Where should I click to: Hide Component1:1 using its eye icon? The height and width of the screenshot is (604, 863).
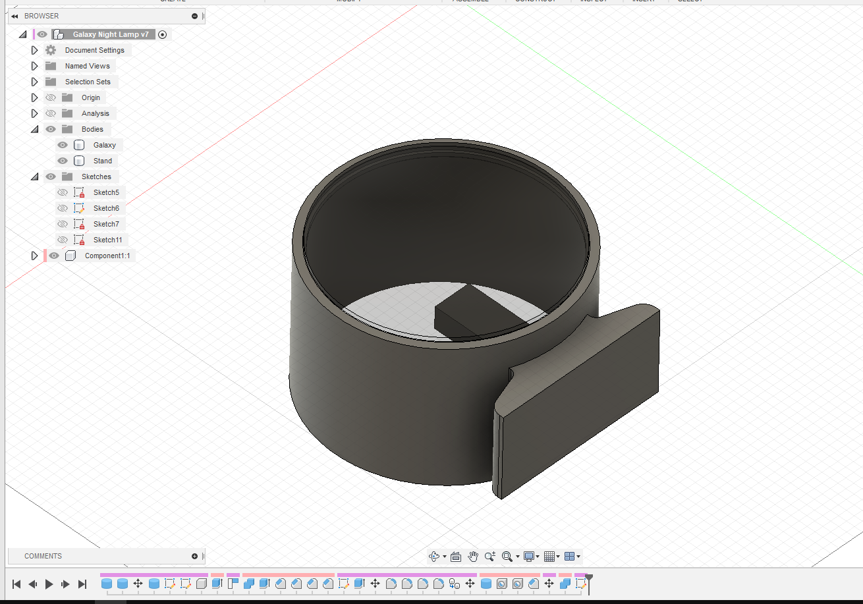click(x=54, y=256)
